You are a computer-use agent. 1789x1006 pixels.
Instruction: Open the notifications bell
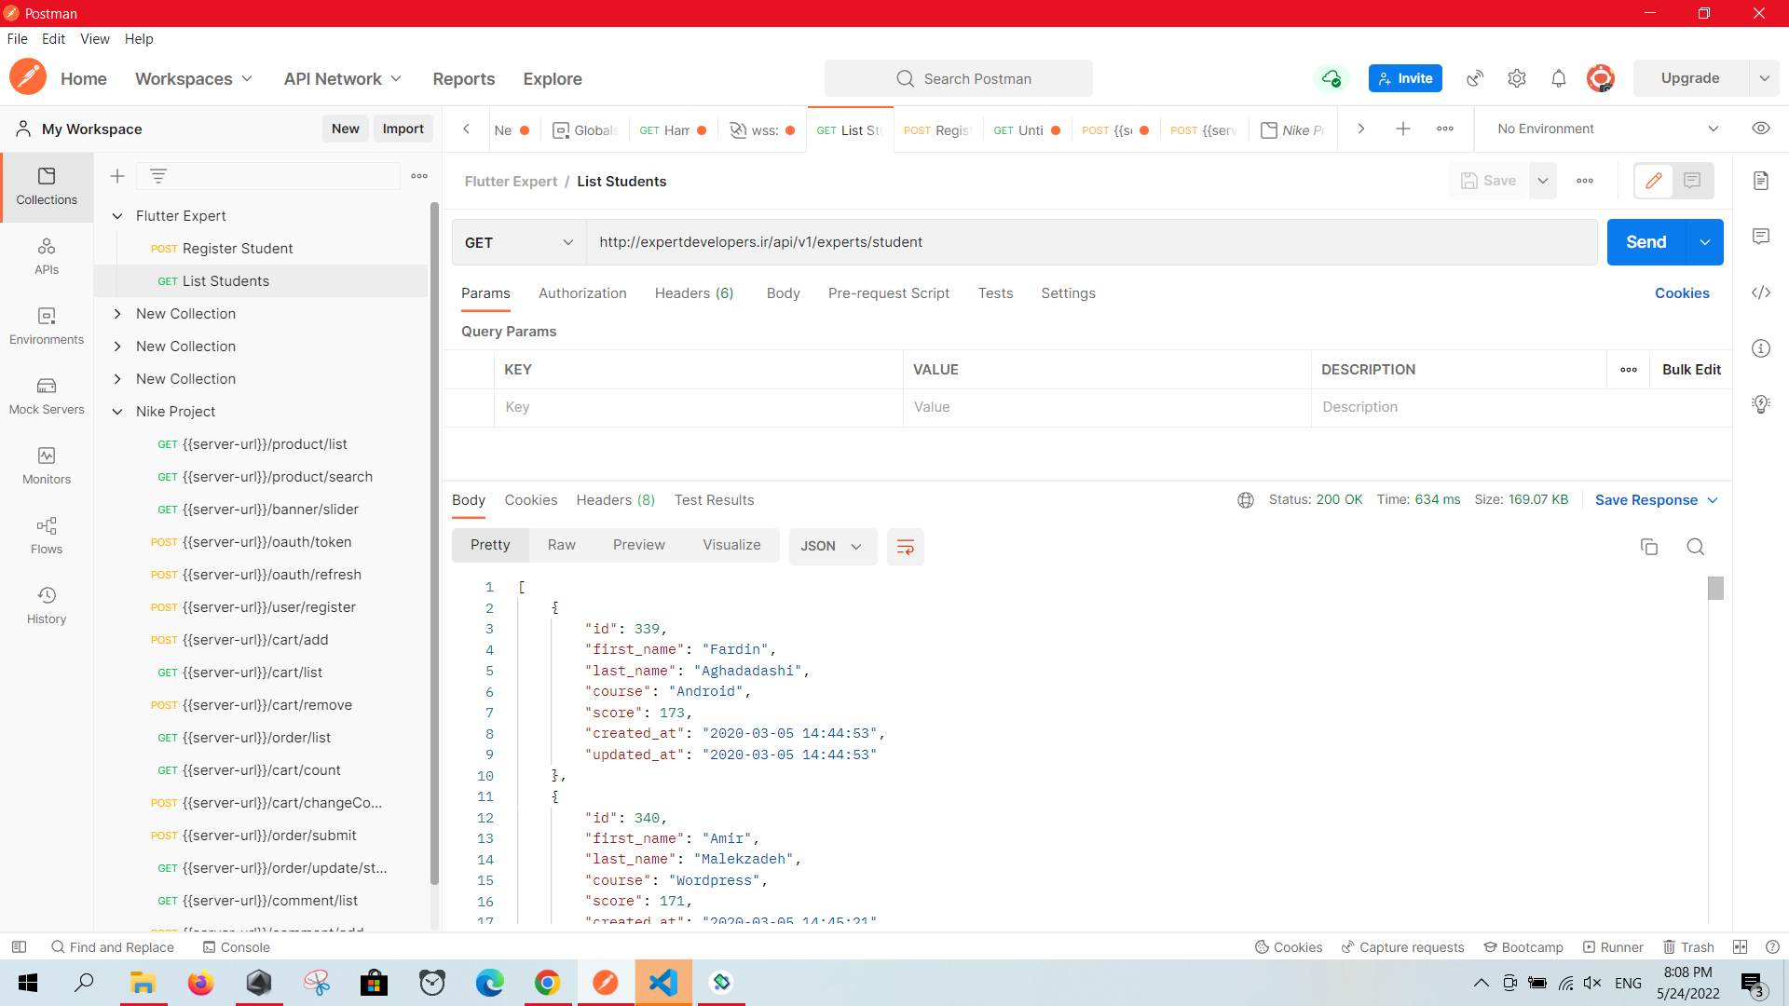pyautogui.click(x=1559, y=78)
